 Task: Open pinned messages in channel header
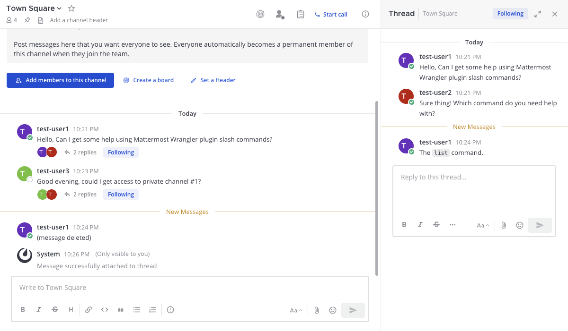click(27, 20)
